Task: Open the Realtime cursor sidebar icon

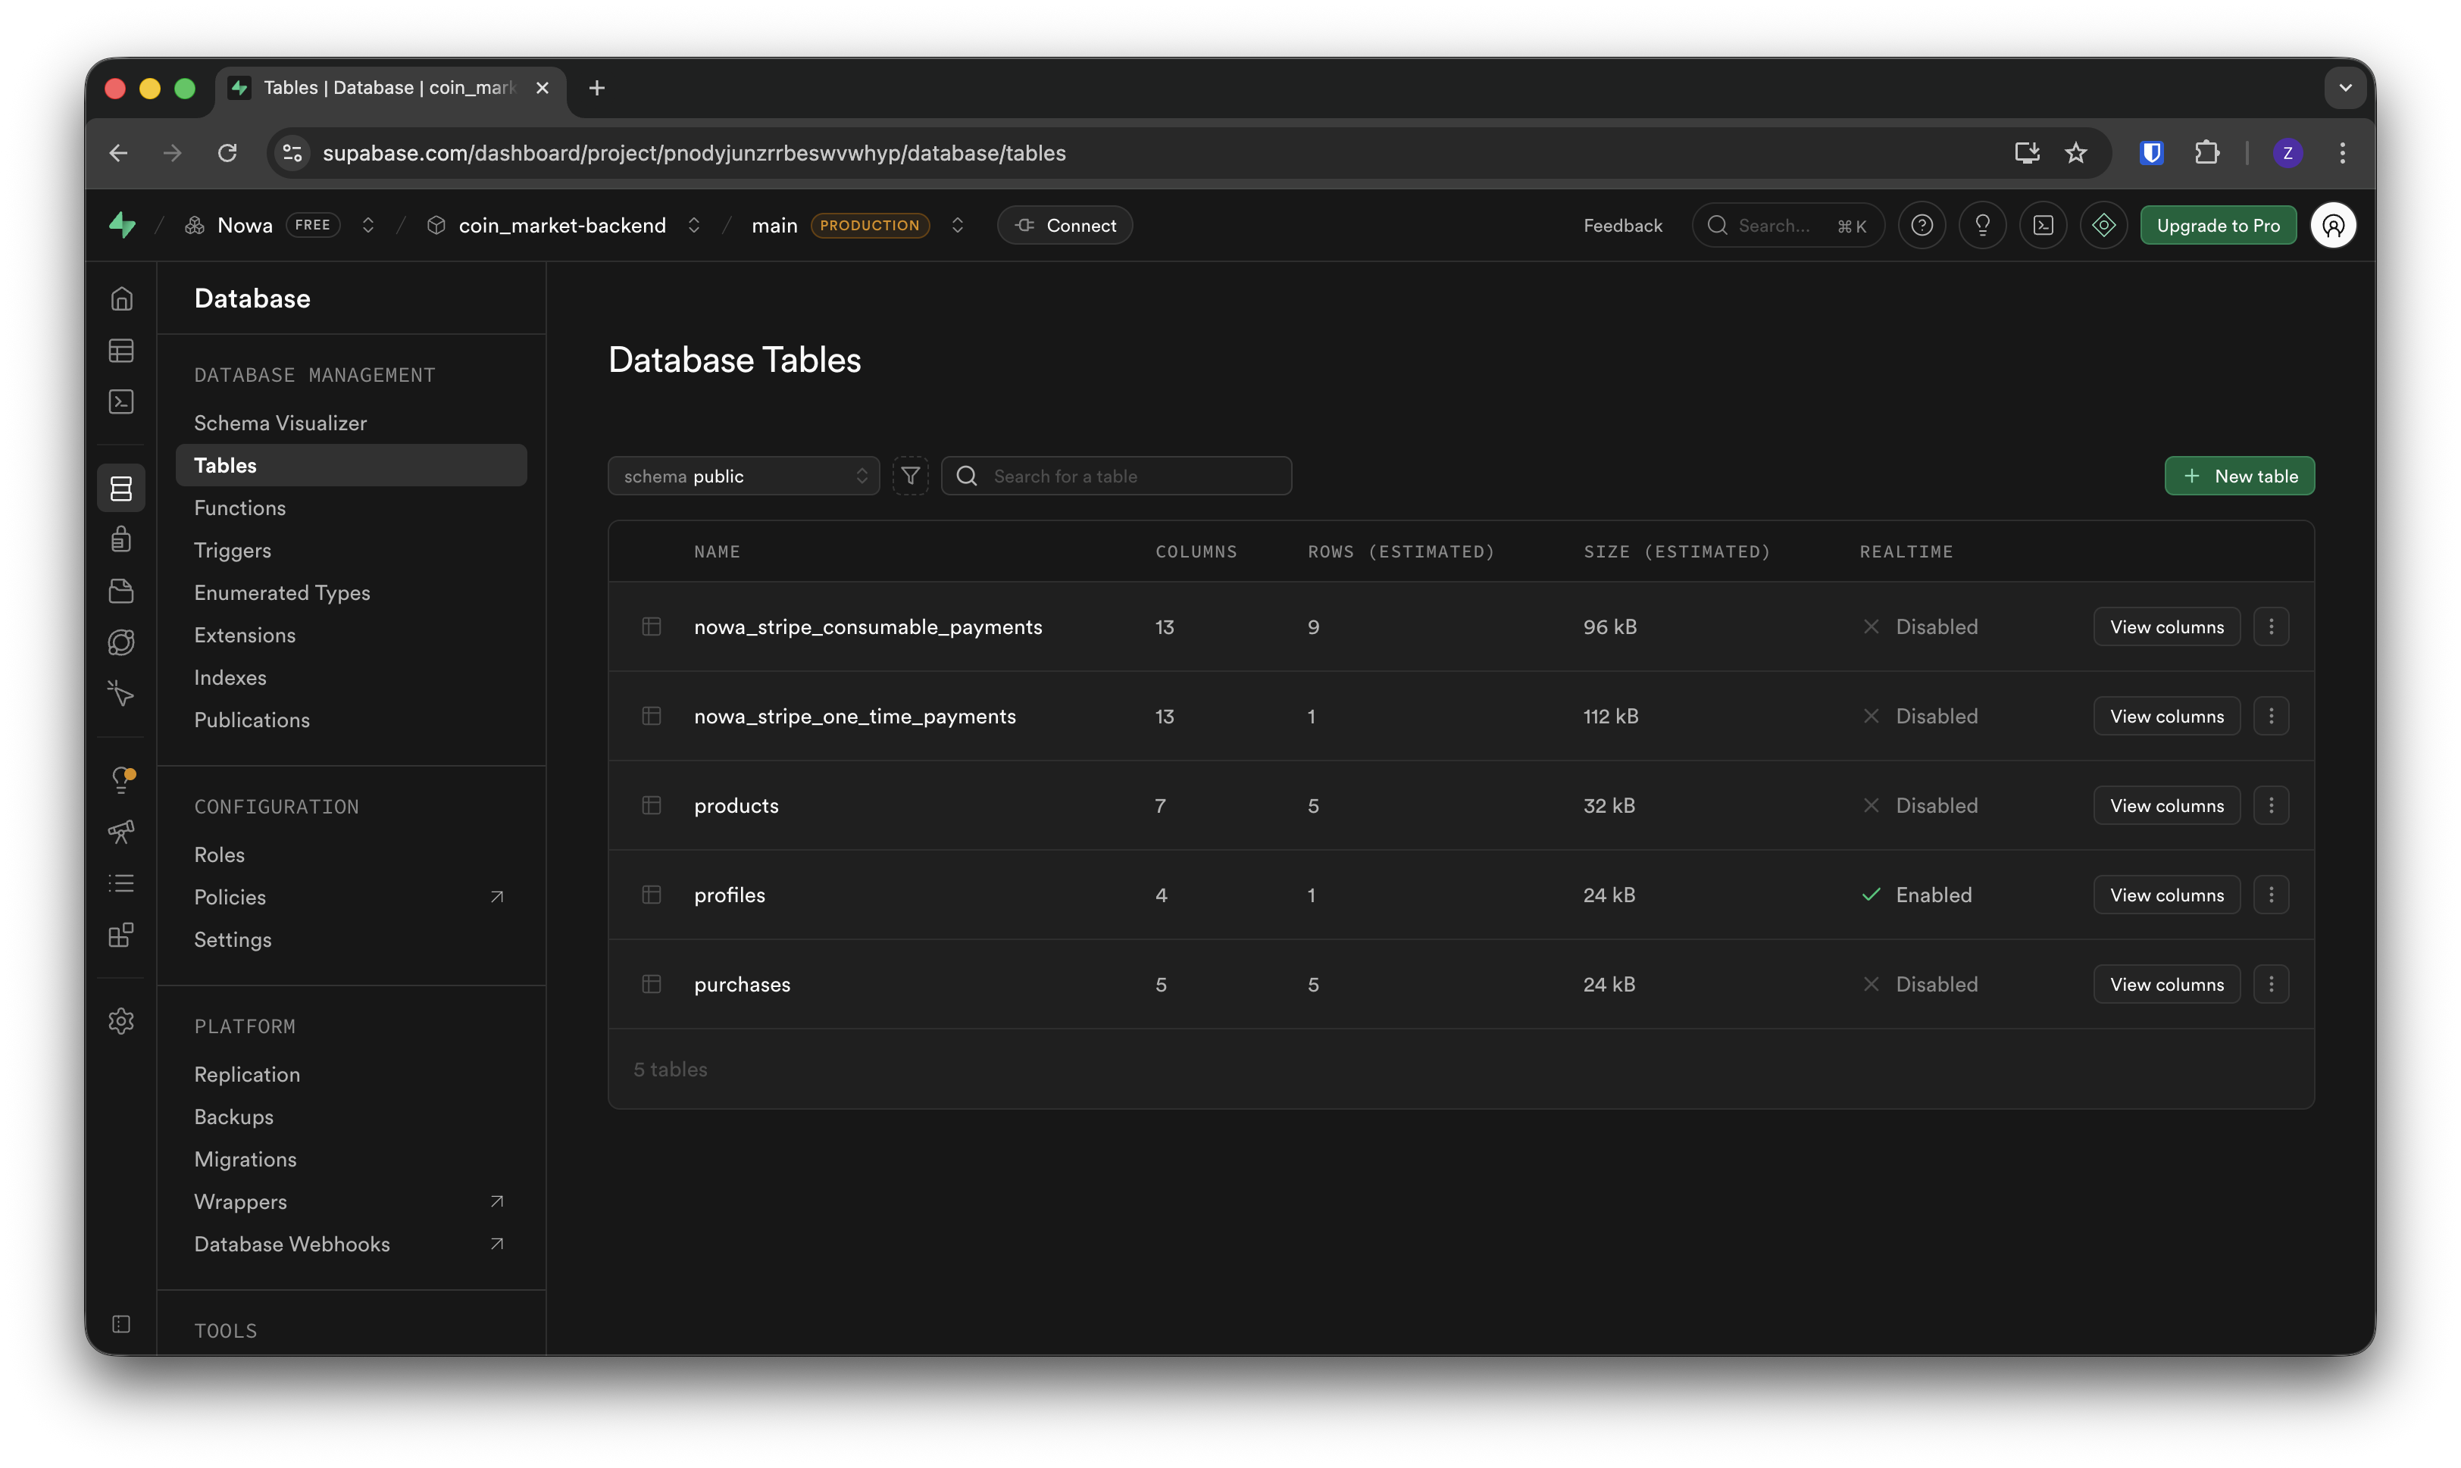Action: pyautogui.click(x=120, y=693)
